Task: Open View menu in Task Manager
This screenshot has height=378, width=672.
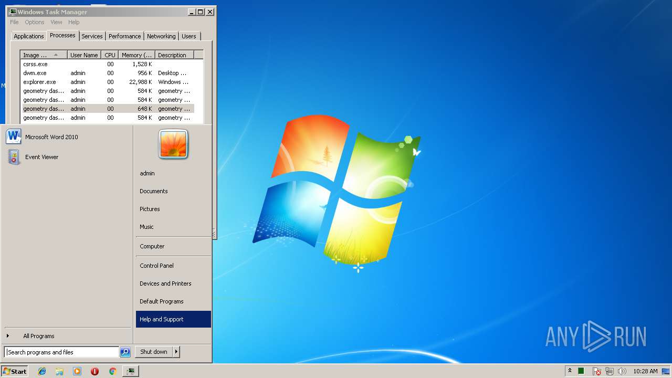Action: (56, 22)
